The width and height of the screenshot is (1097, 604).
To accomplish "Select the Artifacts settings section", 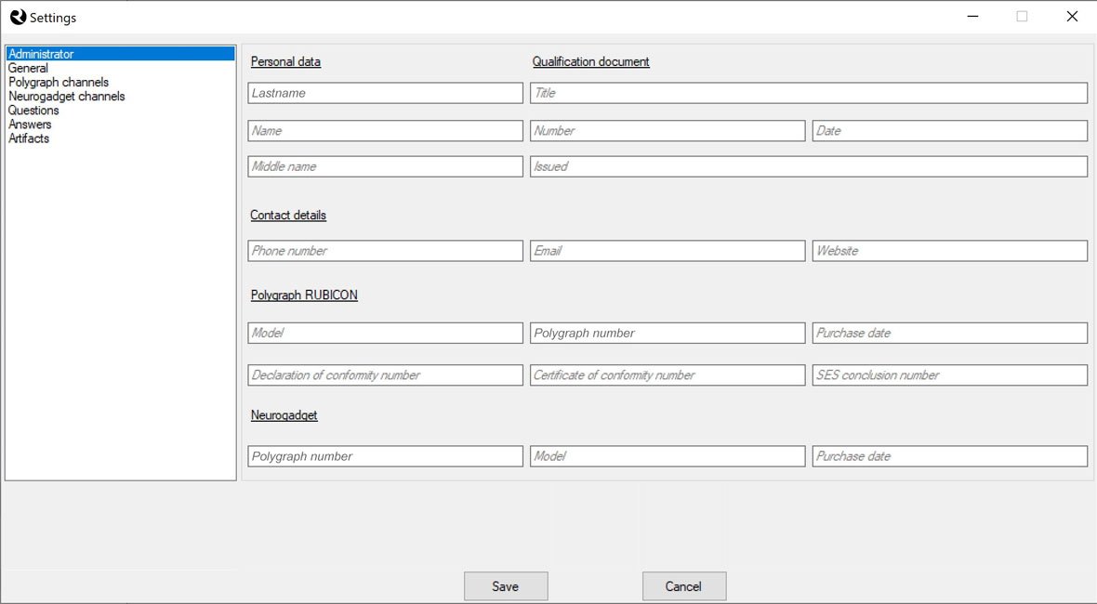I will tap(28, 138).
